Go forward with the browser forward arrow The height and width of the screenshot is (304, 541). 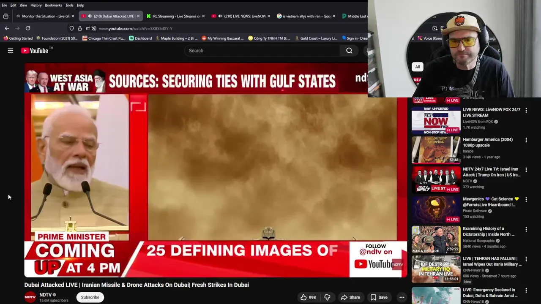(x=17, y=28)
